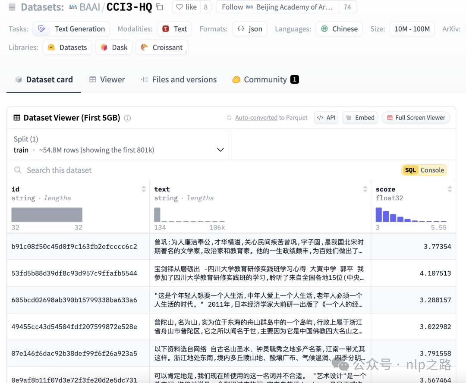Click the score distribution histogram
Image resolution: width=466 pixels, height=383 pixels.
pyautogui.click(x=411, y=214)
